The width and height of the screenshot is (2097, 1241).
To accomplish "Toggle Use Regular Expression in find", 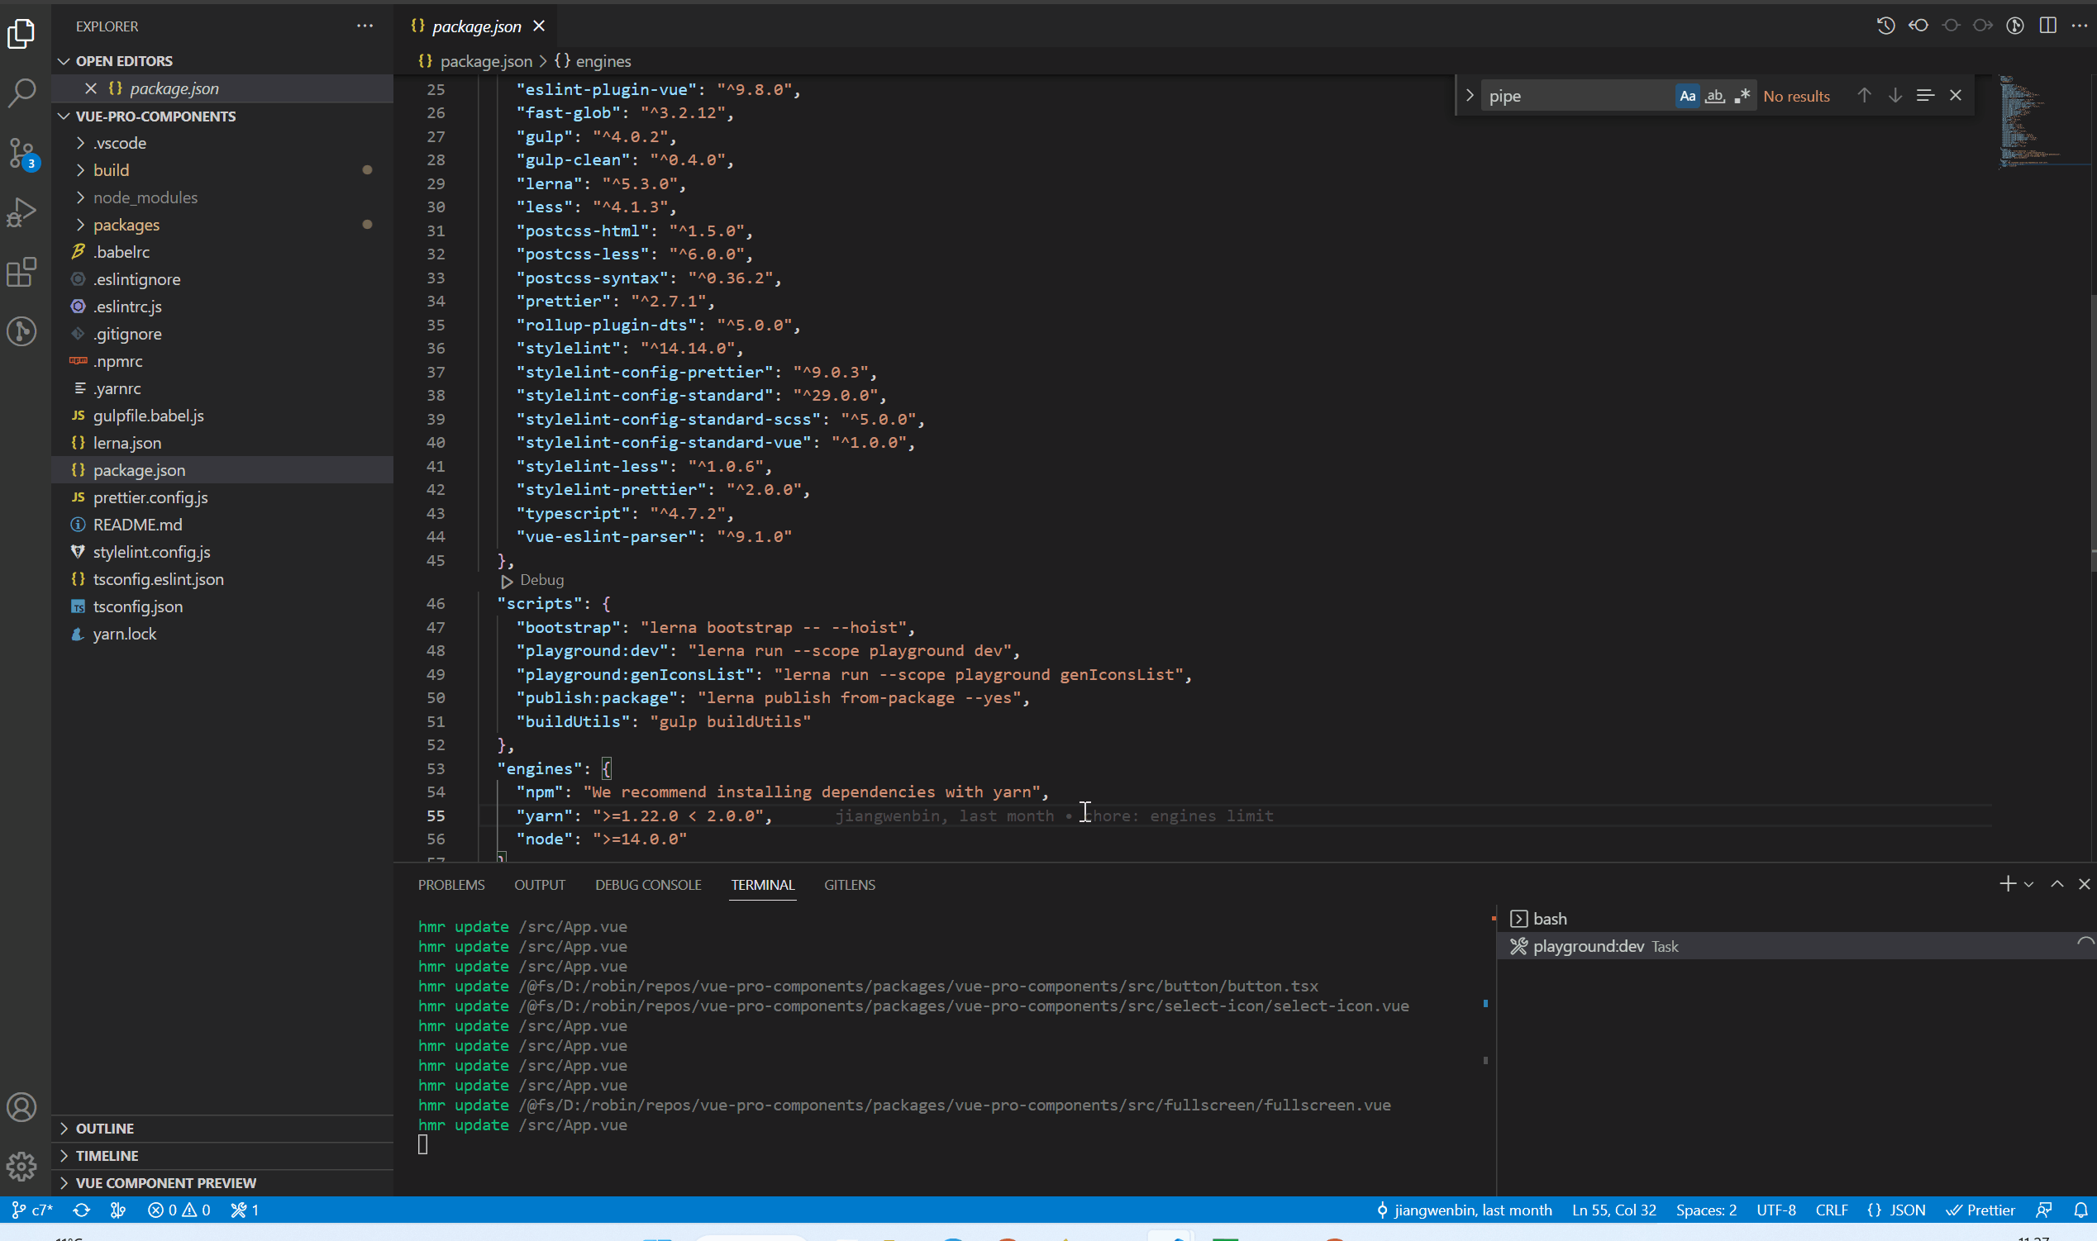I will (x=1742, y=96).
